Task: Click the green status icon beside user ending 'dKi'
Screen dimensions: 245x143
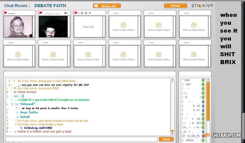Action: coord(203,123)
